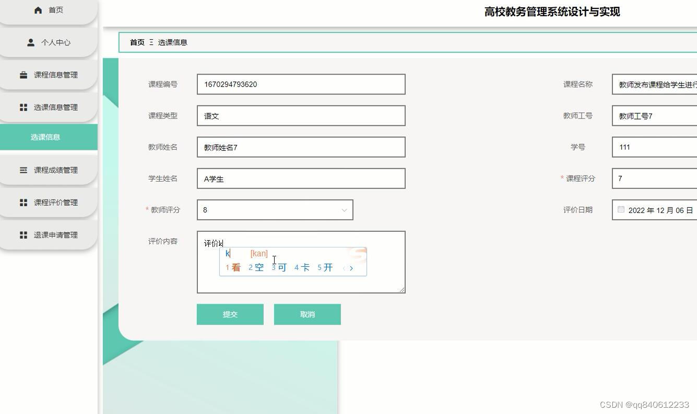Select the person icon for 个人中心
This screenshot has height=414, width=697.
tap(31, 42)
